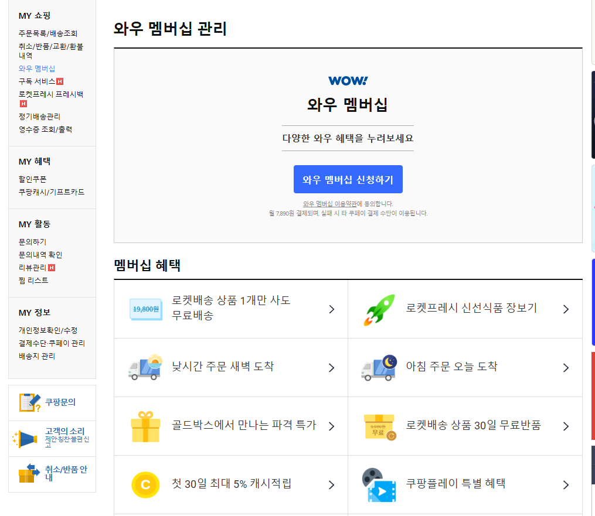
Task: Click the yellow gift box icon
Action: [145, 426]
